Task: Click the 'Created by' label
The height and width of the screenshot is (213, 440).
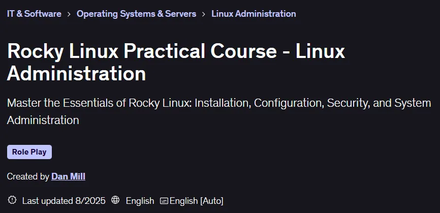Action: click(x=28, y=176)
